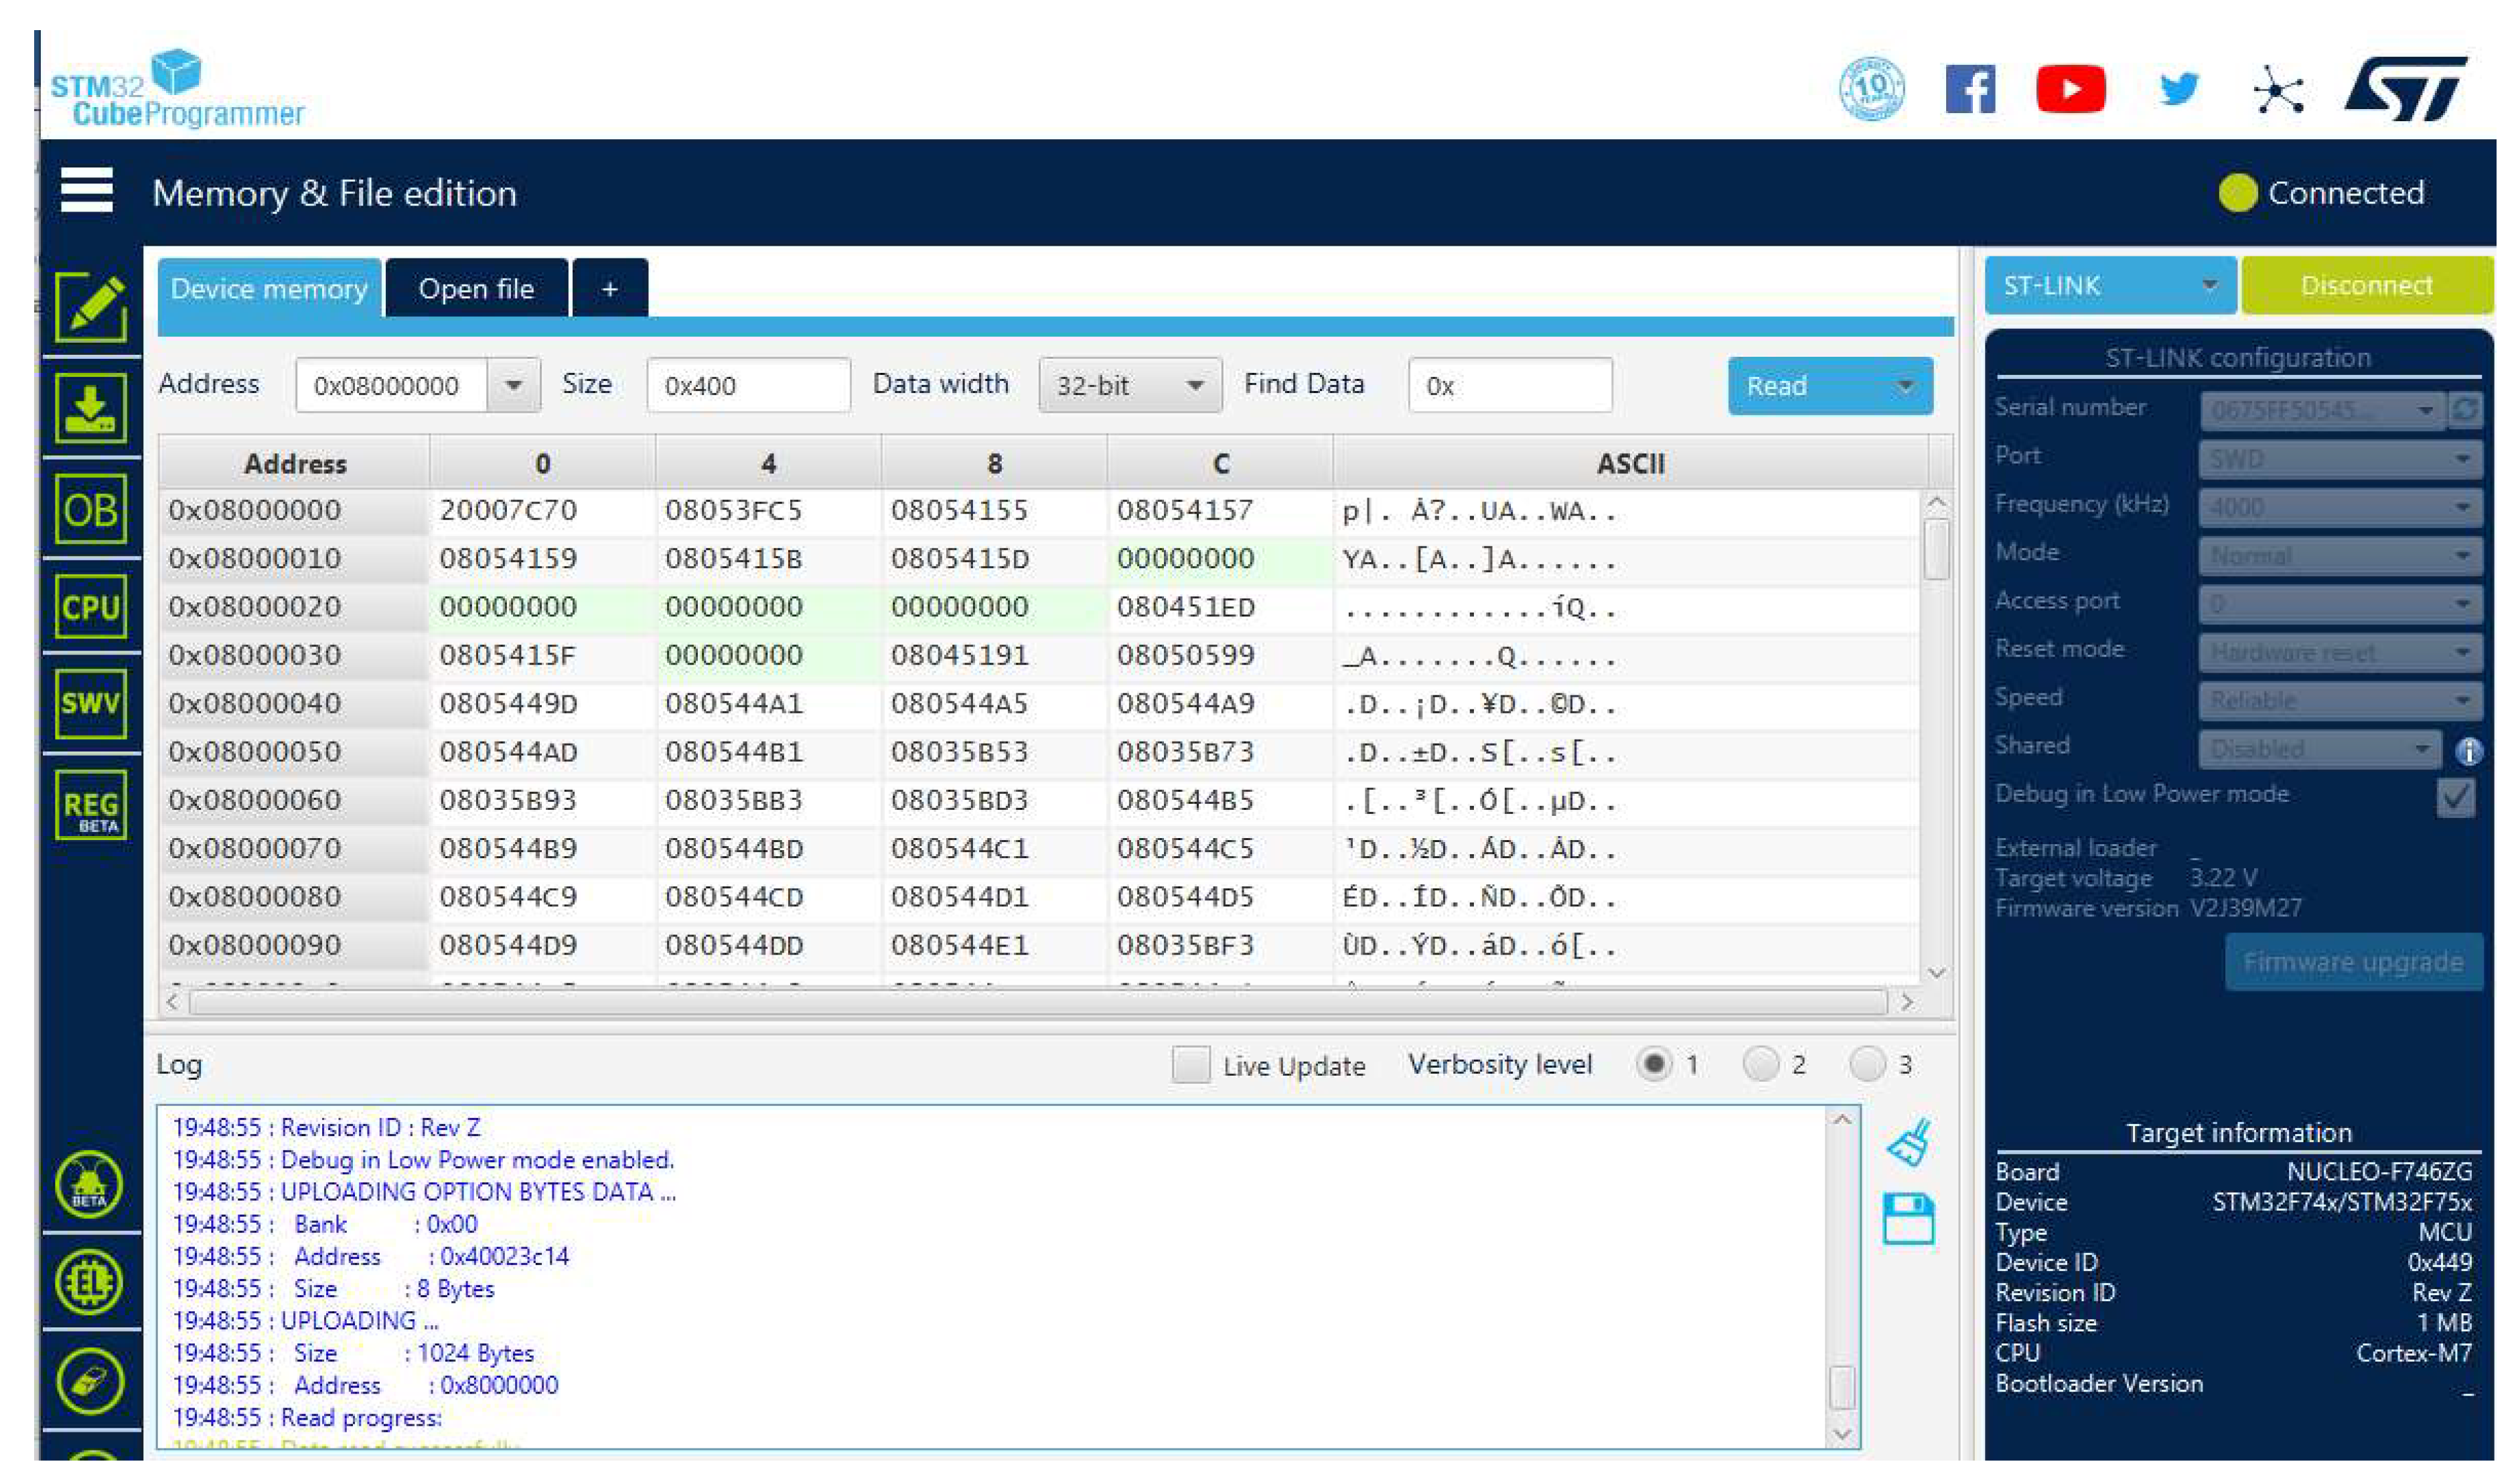Type a value in the Find Data field
Screen dimensions: 2520x1484
coord(1511,386)
